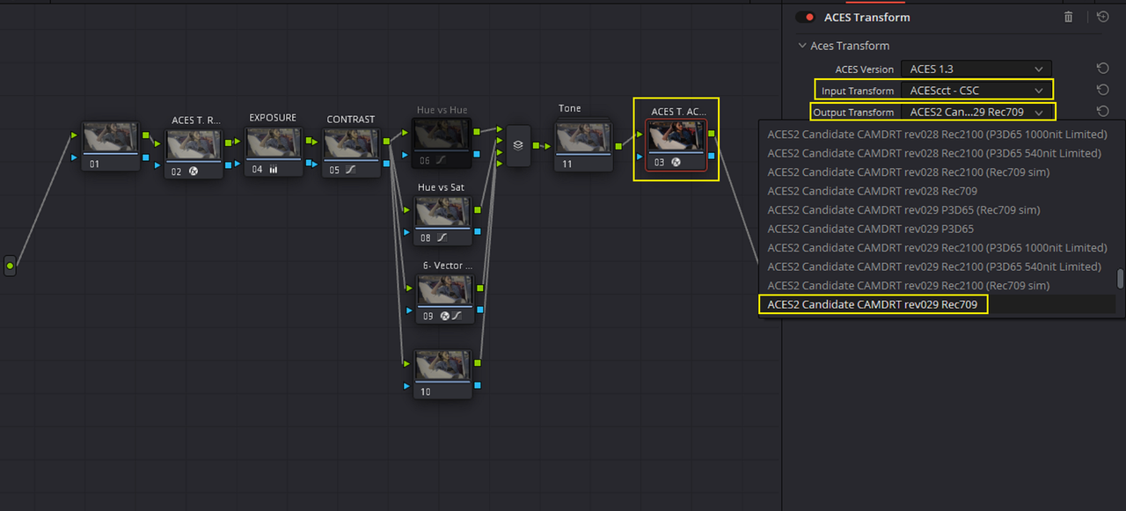Choose ACES2 Candidate CAMDRT rev028 Rec709
This screenshot has width=1126, height=511.
(937, 191)
